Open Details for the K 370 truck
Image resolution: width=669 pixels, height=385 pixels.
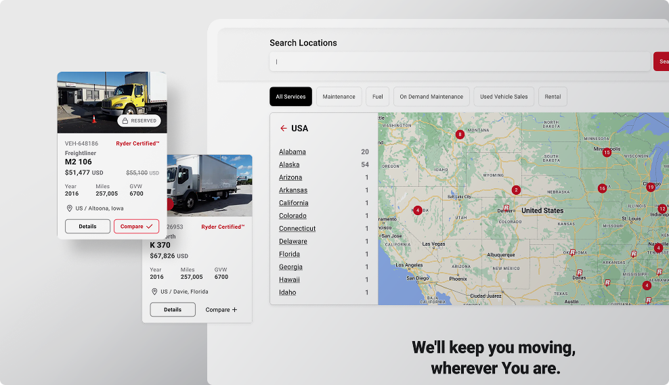pos(173,310)
